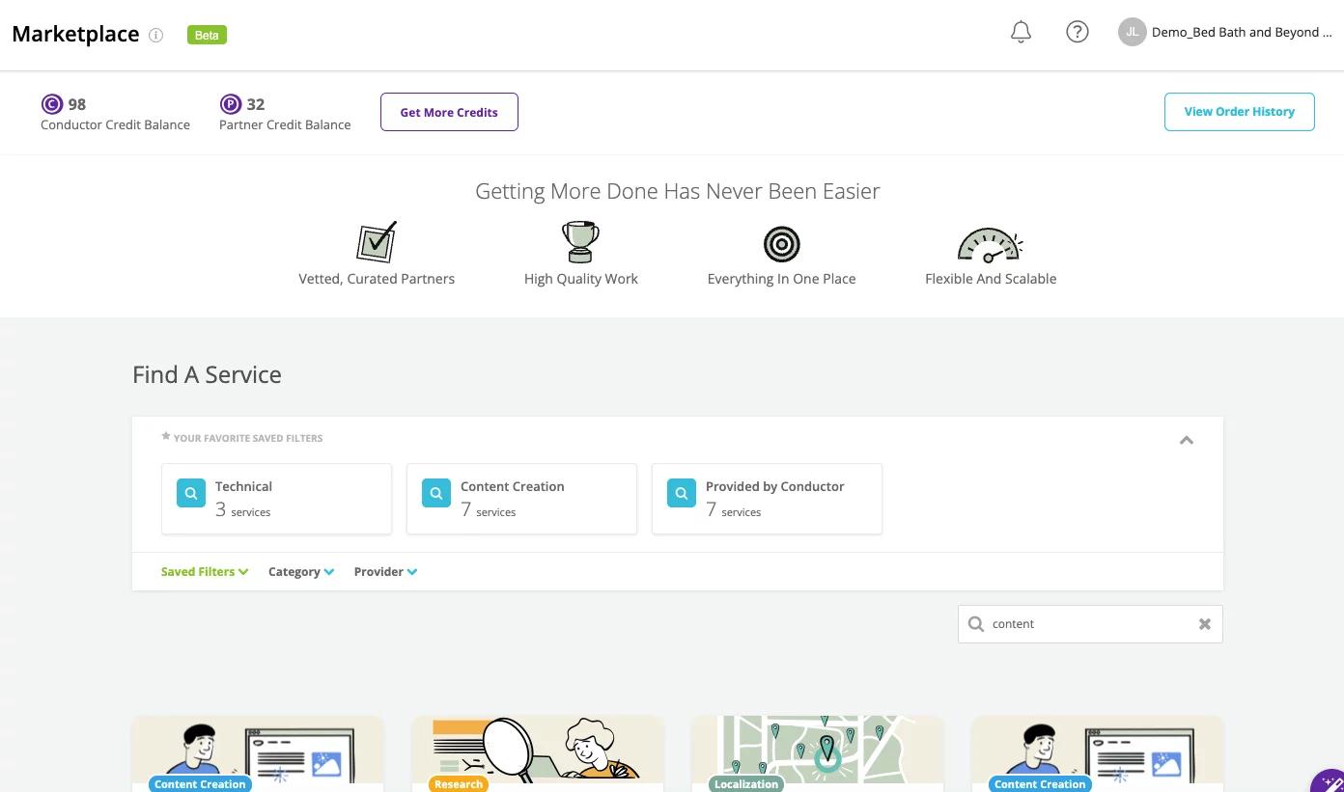Click the Content Creation saved filter search icon

[436, 493]
